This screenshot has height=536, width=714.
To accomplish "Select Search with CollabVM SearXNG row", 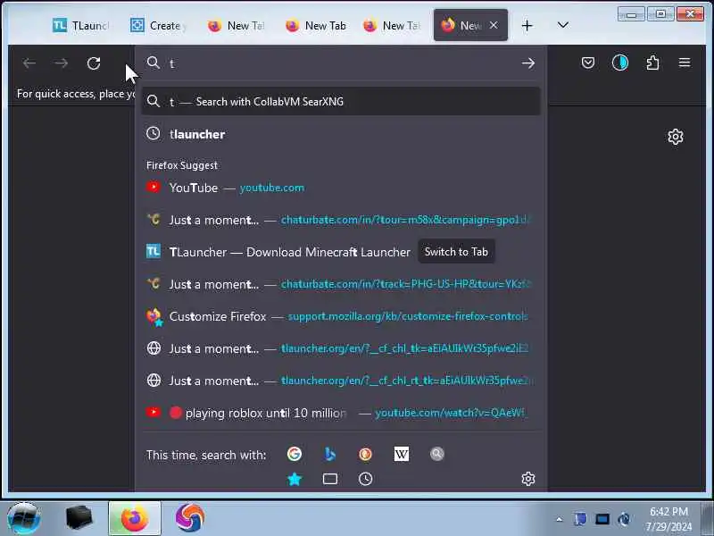I will [341, 101].
